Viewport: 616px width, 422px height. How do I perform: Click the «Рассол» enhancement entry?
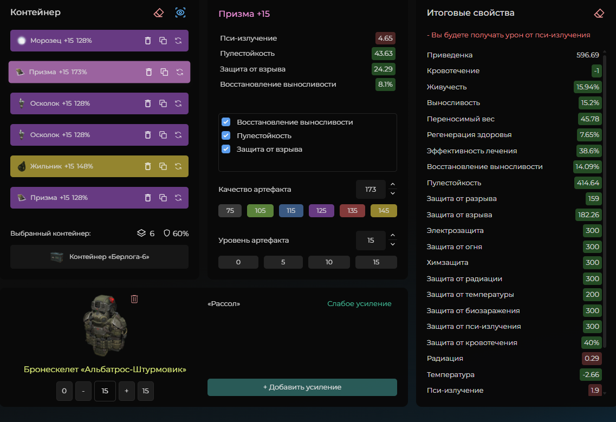coord(224,304)
